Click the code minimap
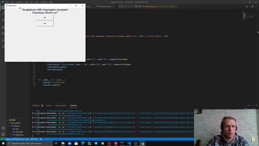Viewport: 259px width, 146px height. coord(248,16)
